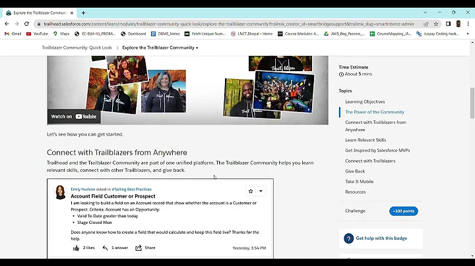The image size is (475, 266).
Task: Jump to Take It Mobile topic
Action: (359, 182)
